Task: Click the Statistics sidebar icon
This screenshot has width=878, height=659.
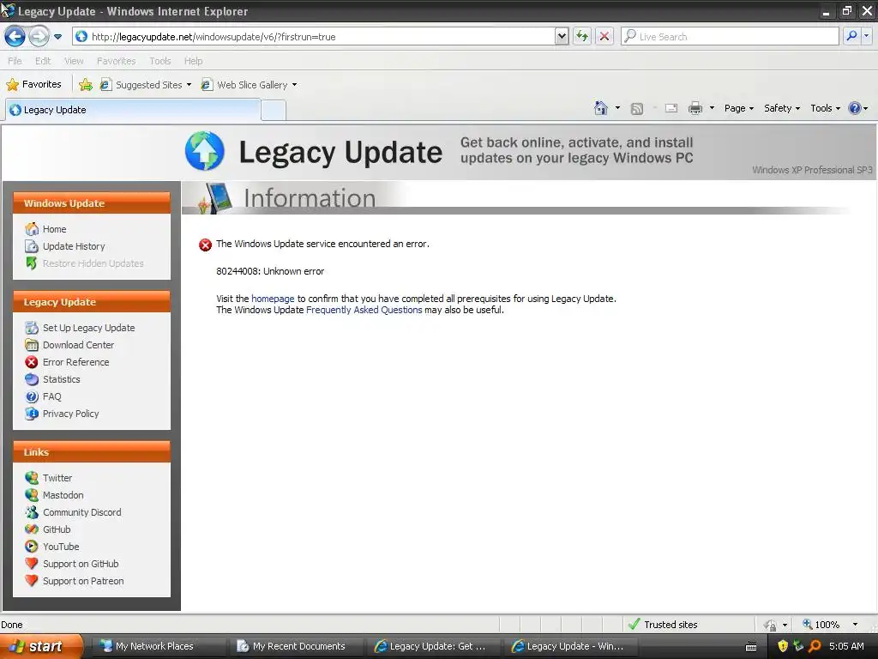Action: coord(32,379)
